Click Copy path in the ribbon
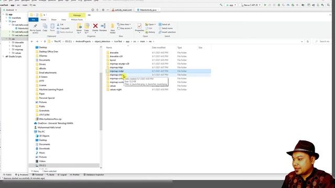The image size is (335, 188). click(x=63, y=28)
